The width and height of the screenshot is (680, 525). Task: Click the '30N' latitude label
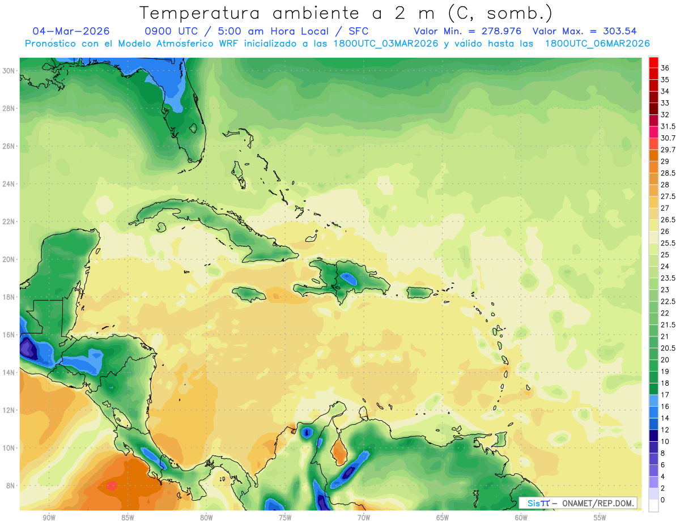(8, 70)
